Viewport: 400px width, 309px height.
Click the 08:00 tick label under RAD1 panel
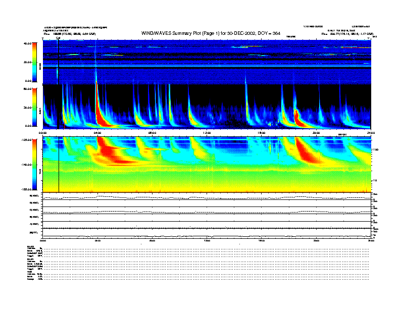click(x=152, y=133)
